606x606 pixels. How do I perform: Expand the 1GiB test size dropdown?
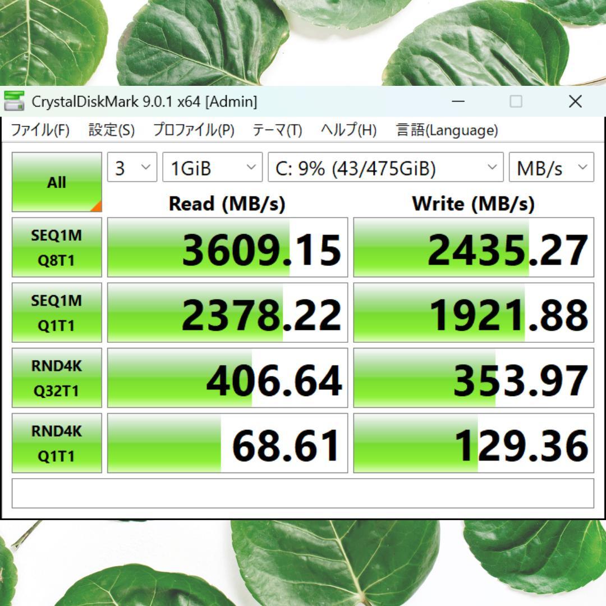click(212, 168)
